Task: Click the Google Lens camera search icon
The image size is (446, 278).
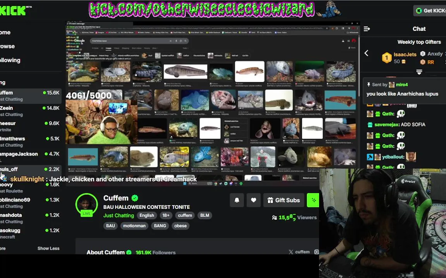Action: coord(181,41)
